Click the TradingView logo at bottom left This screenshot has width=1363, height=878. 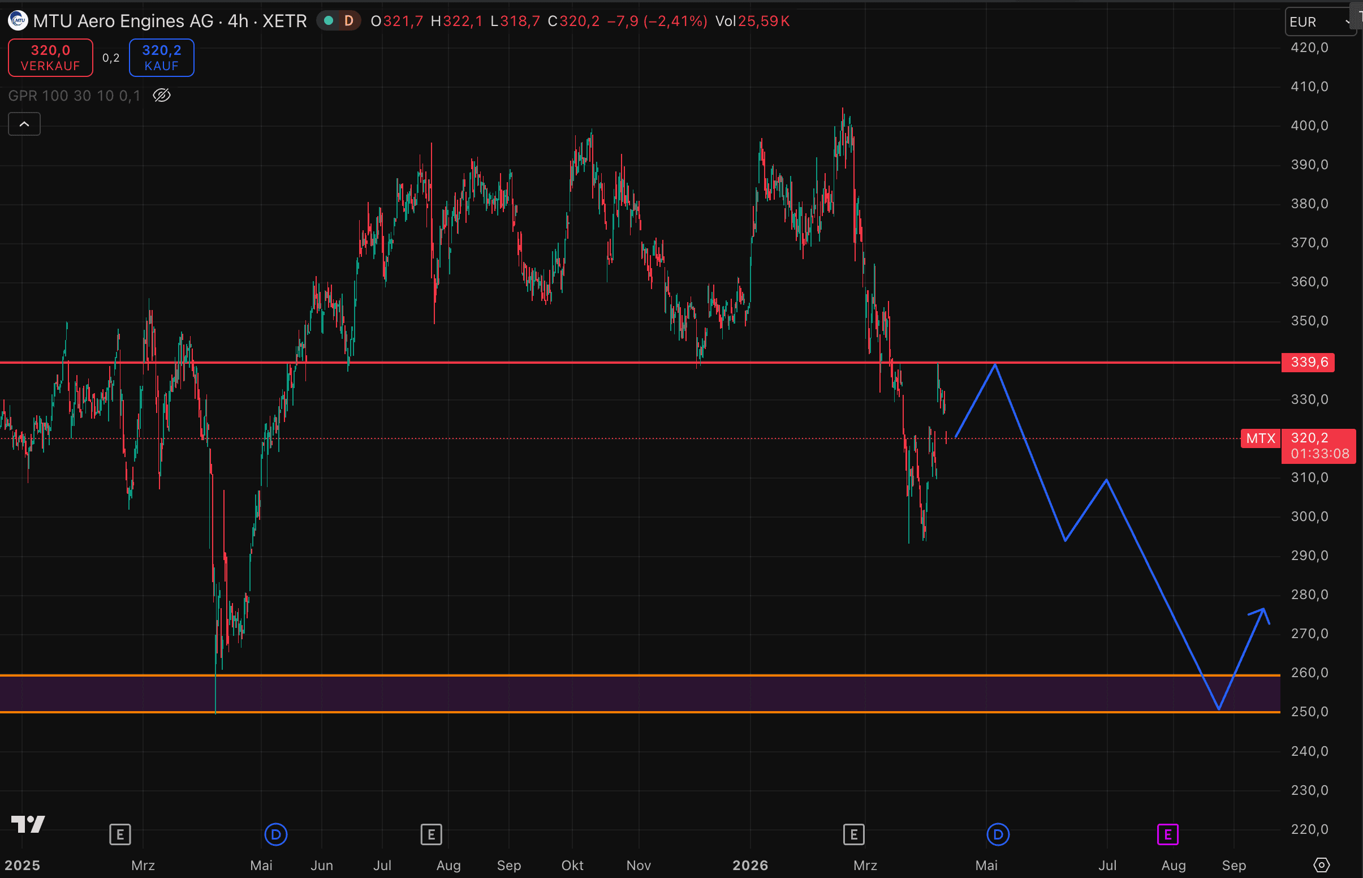[x=28, y=824]
